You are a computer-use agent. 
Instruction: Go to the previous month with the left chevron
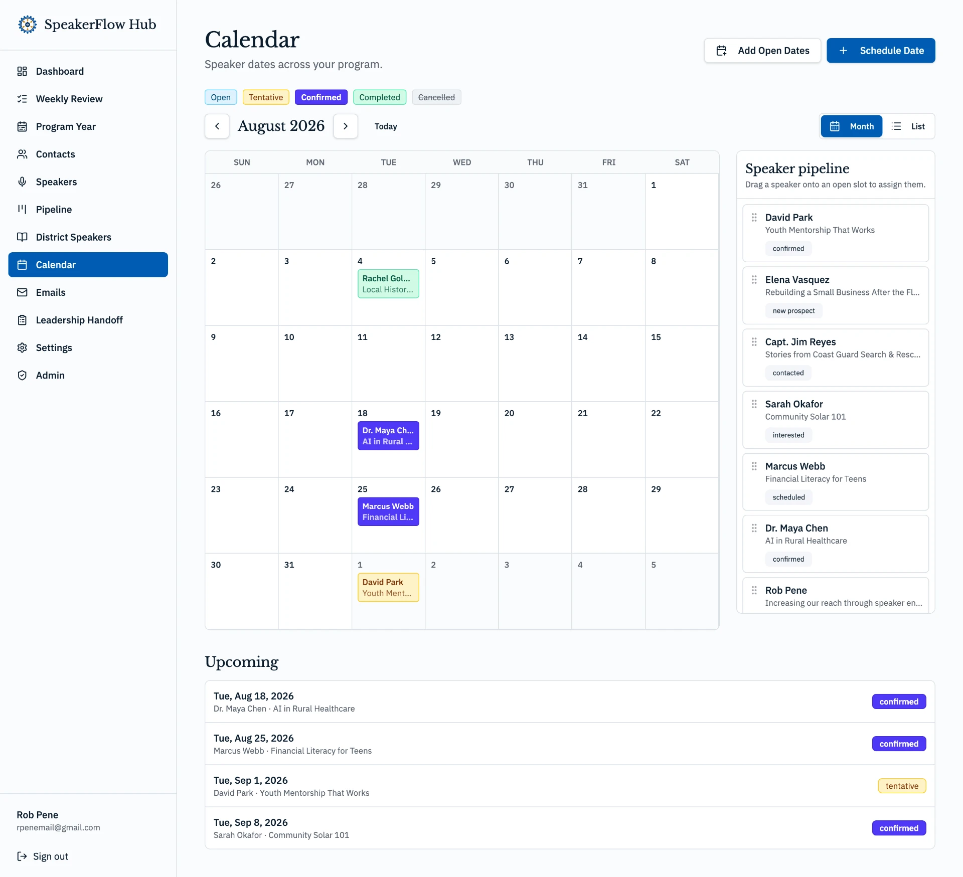pyautogui.click(x=217, y=126)
